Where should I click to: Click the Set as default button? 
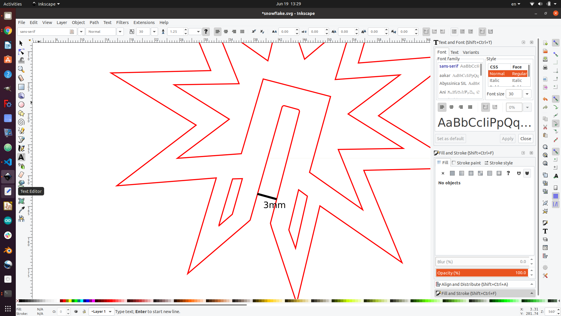coord(450,139)
